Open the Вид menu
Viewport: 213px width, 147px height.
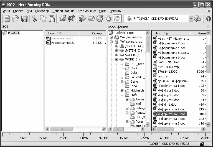(x=29, y=11)
